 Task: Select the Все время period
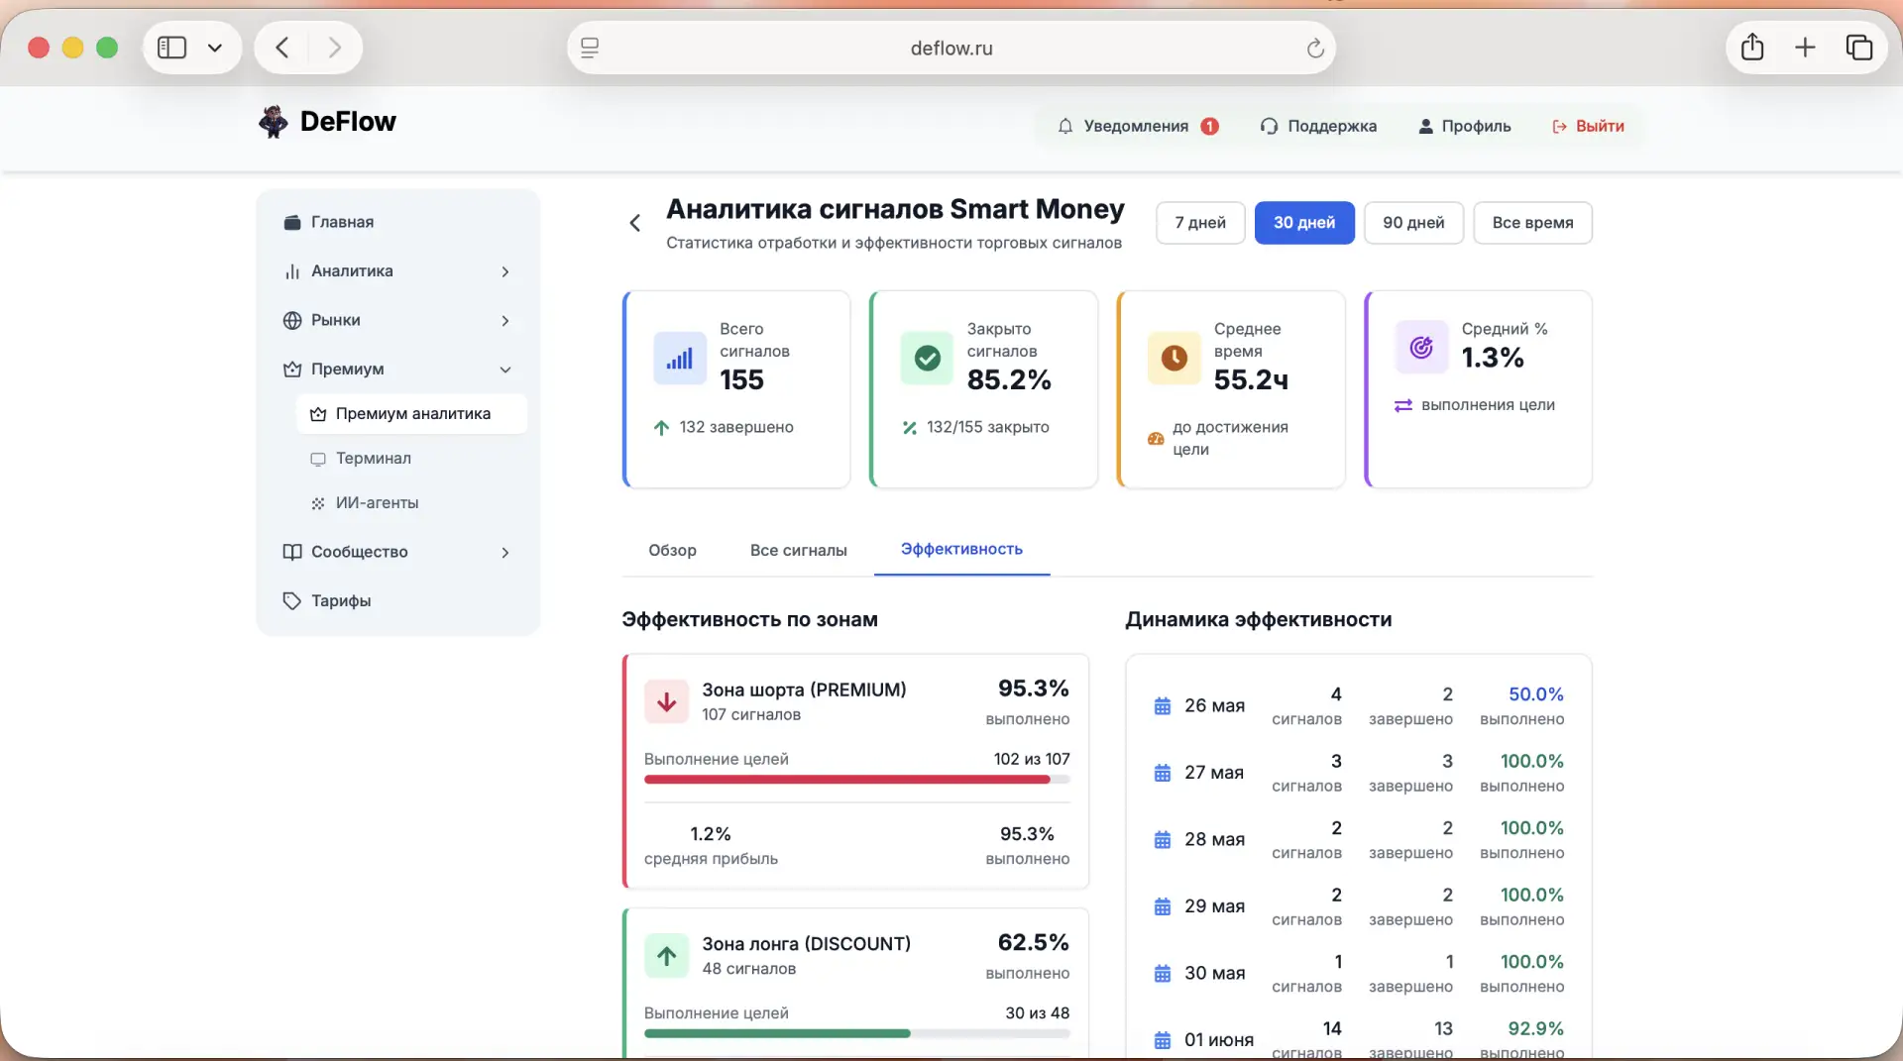click(1532, 223)
